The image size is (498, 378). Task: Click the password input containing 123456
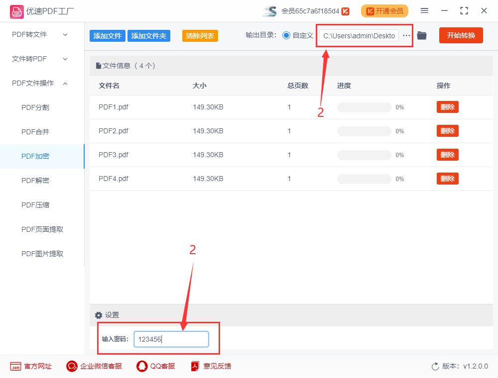pyautogui.click(x=171, y=339)
